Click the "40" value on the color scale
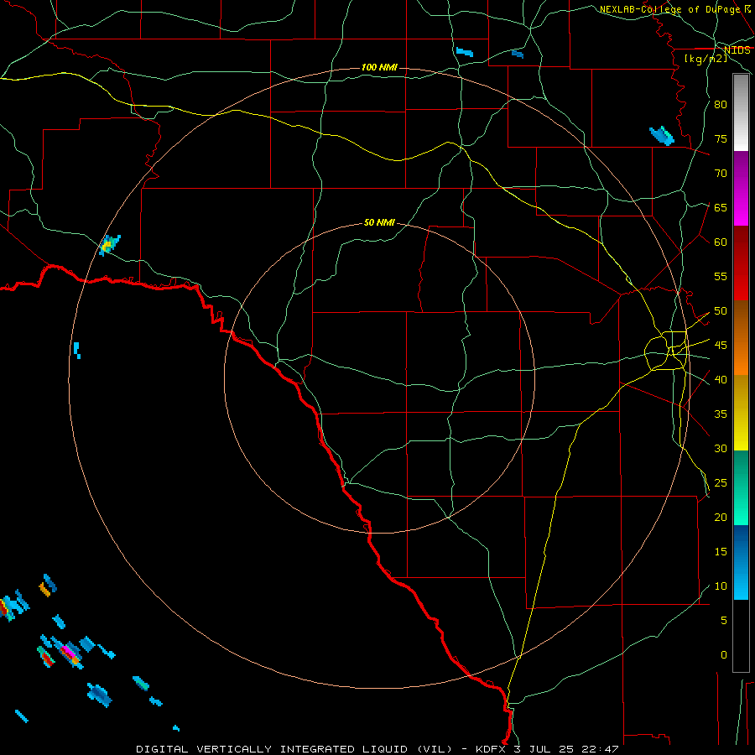 (x=721, y=380)
